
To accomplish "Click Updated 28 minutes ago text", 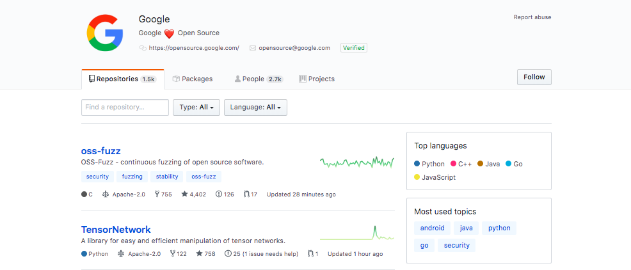I will [301, 195].
